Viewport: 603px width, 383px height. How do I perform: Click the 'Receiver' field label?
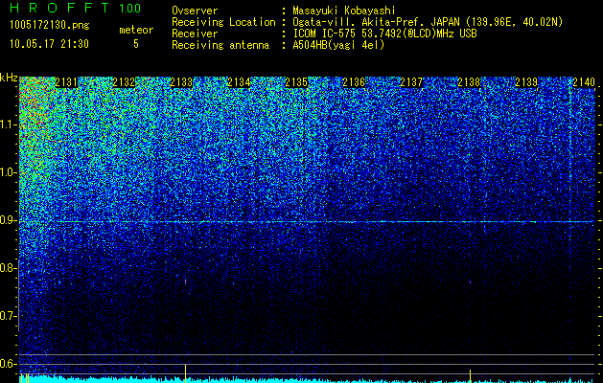click(195, 34)
